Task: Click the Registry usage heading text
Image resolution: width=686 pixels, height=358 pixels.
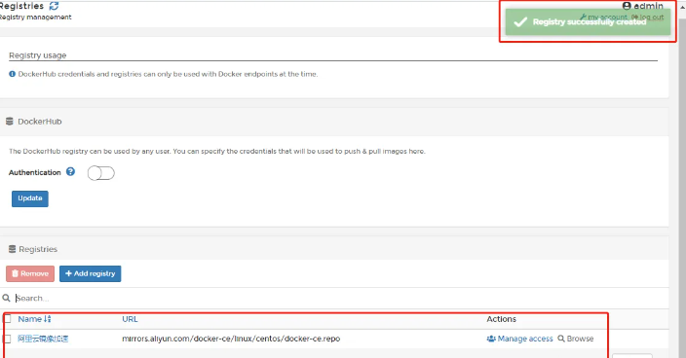Action: pos(38,55)
